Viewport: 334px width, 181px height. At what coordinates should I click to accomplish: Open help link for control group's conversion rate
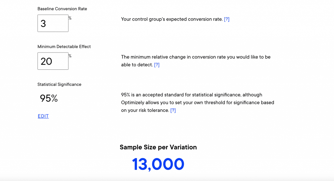tap(227, 19)
